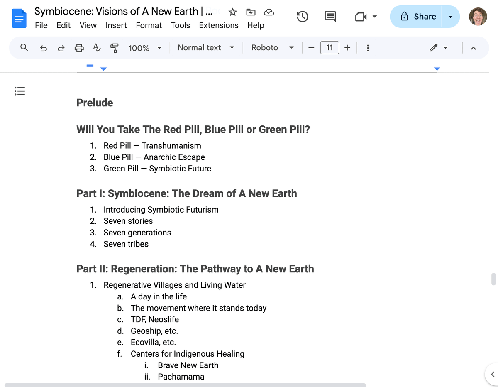Click the font size 11 field

pyautogui.click(x=330, y=48)
